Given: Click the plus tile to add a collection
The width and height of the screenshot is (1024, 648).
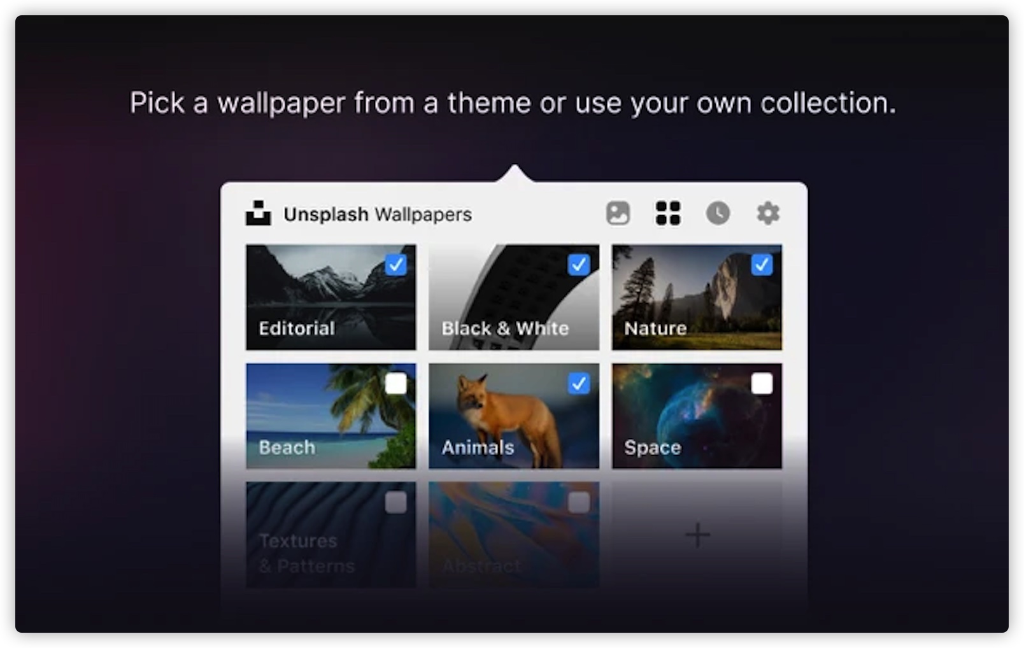Looking at the screenshot, I should point(697,535).
